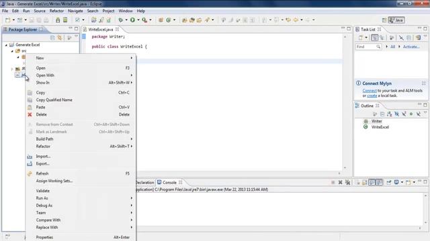430x241 pixels.
Task: Open the Refactor menu in menu bar
Action: coord(56,11)
